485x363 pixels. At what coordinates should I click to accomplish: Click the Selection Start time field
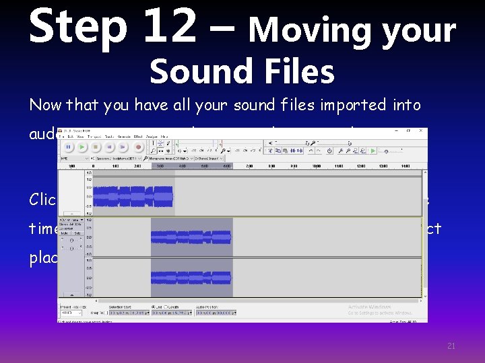129,313
